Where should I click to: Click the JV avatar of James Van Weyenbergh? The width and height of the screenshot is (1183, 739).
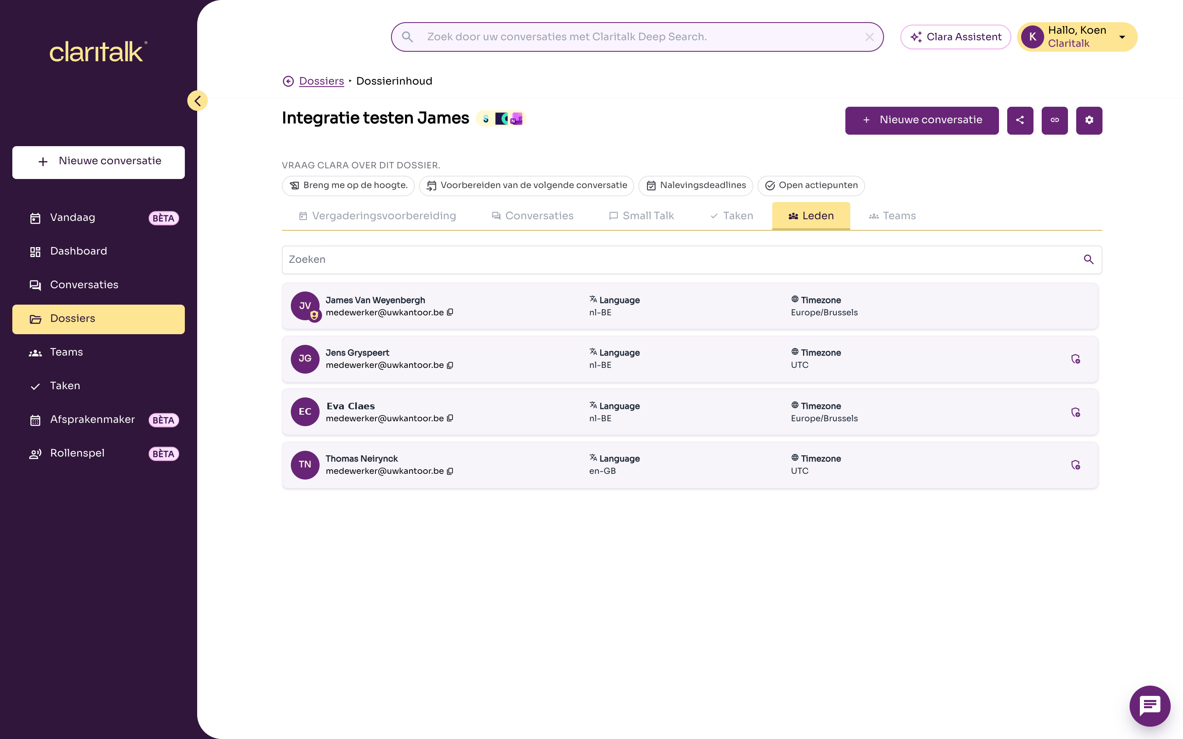[305, 306]
